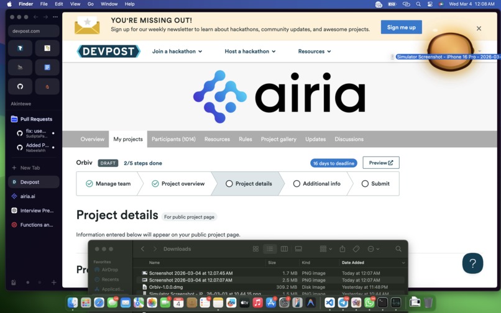Open the Overview hackathon tab
Screen dimensions: 501x313
click(93, 139)
